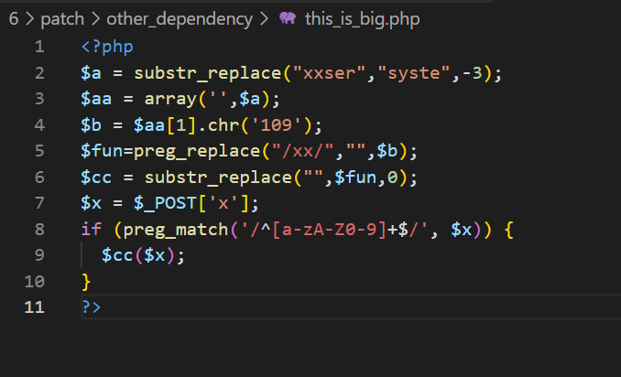The width and height of the screenshot is (621, 377).
Task: Click the '?>' closing tag
Action: [x=91, y=307]
